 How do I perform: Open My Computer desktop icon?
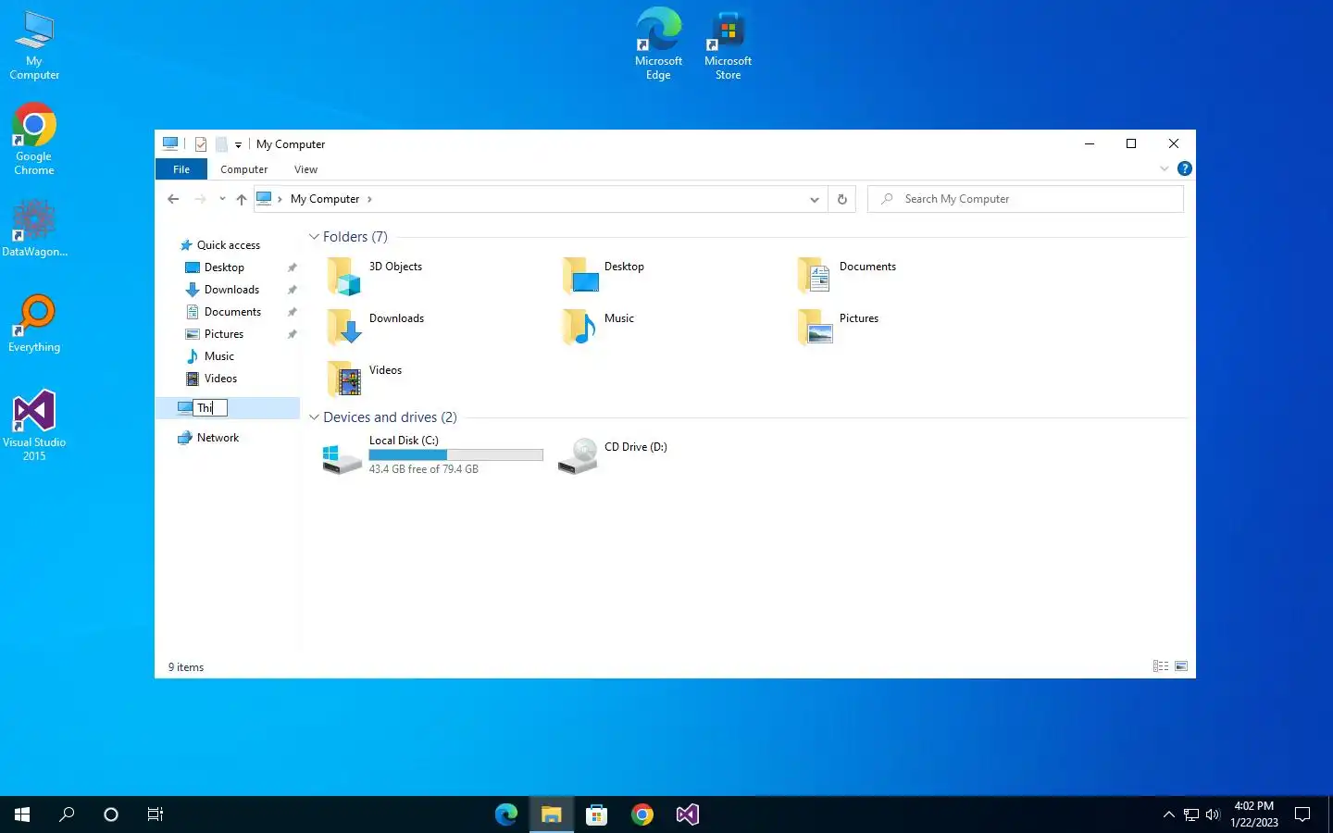coord(34,46)
